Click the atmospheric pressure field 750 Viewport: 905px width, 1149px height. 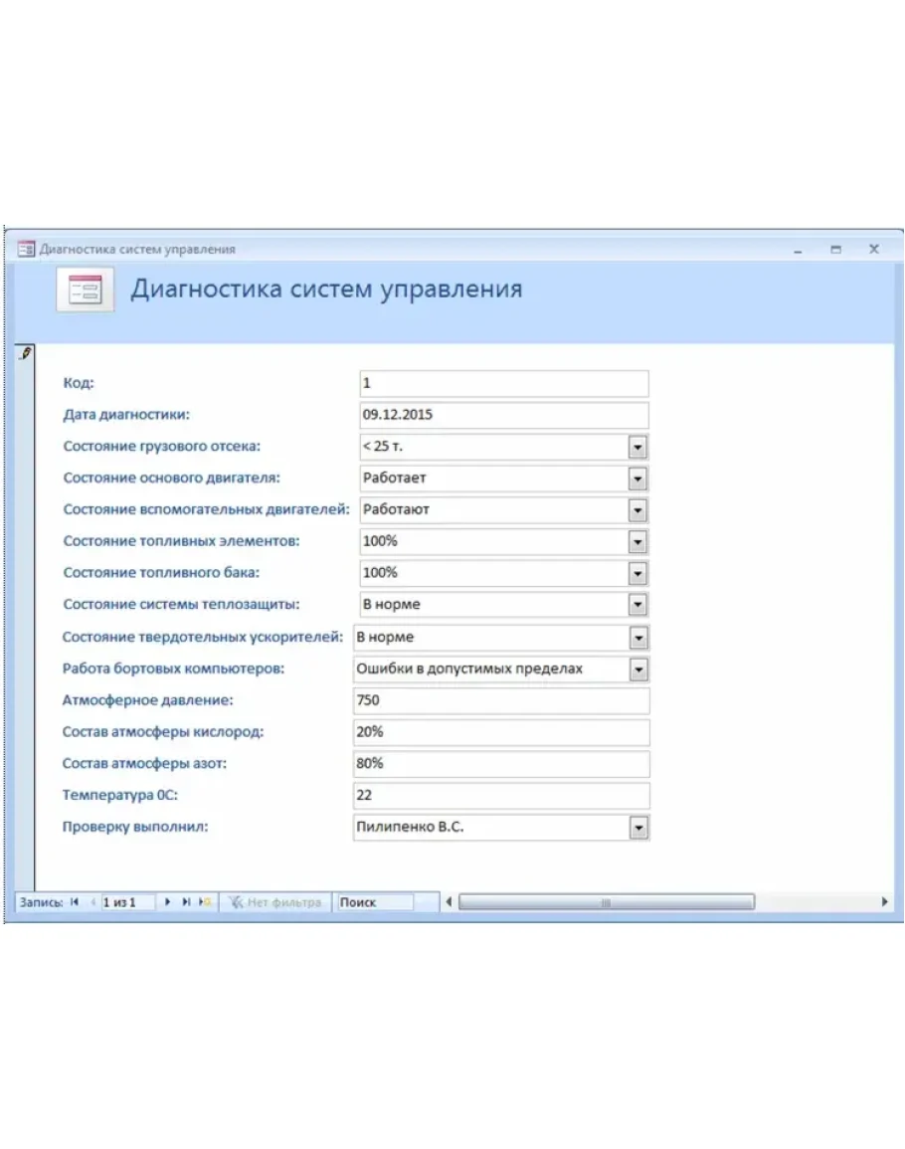click(x=501, y=700)
